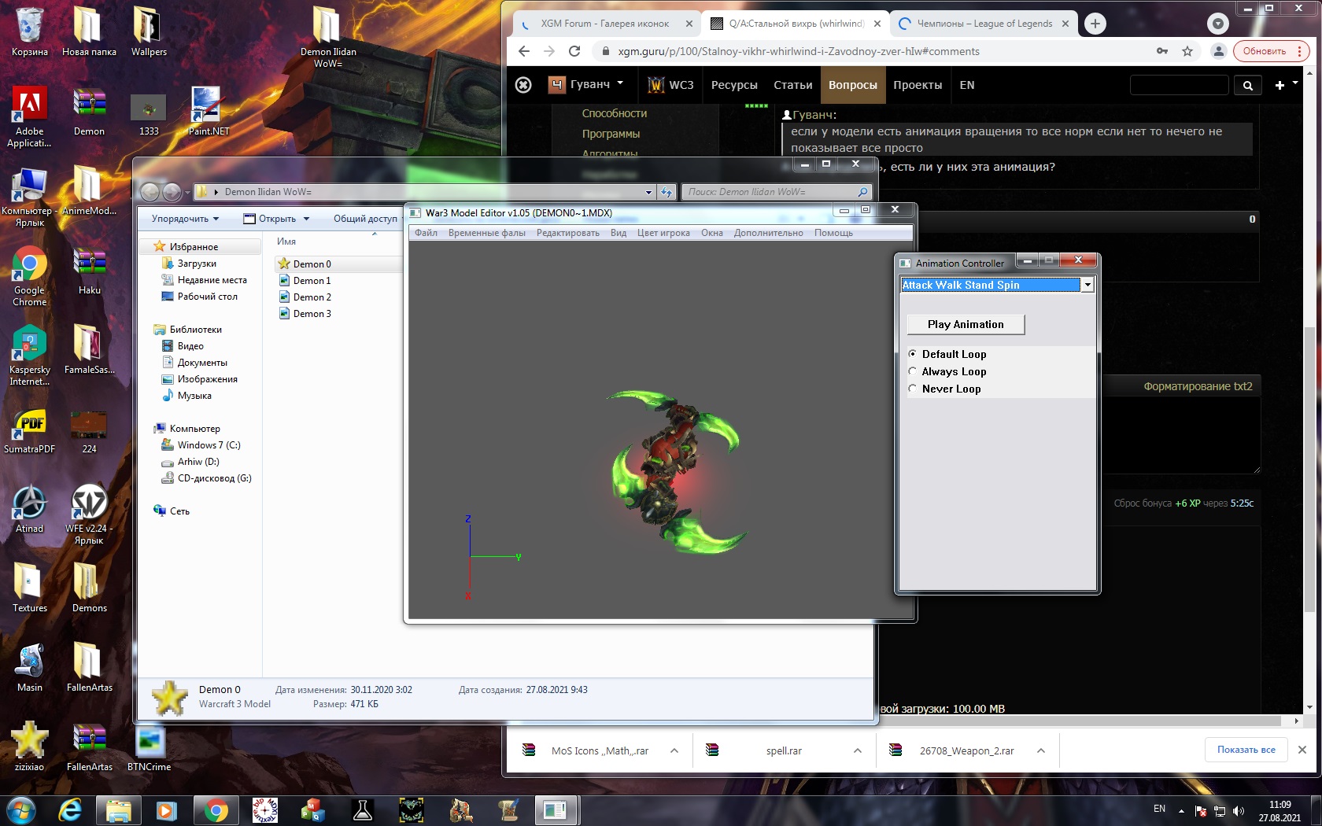This screenshot has height=826, width=1322.
Task: Click the Chrome page horizontal scrollbar
Action: click(894, 721)
